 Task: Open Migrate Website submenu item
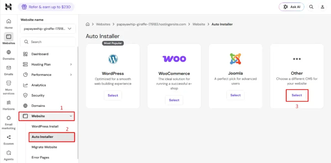point(44,147)
